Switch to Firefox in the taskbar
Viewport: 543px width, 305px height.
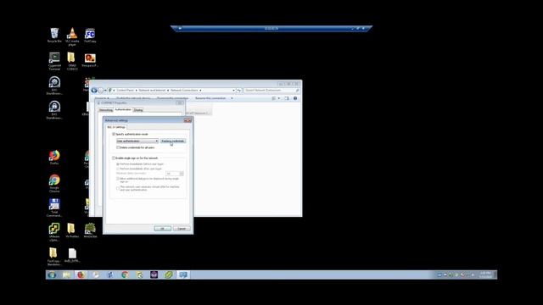81,274
